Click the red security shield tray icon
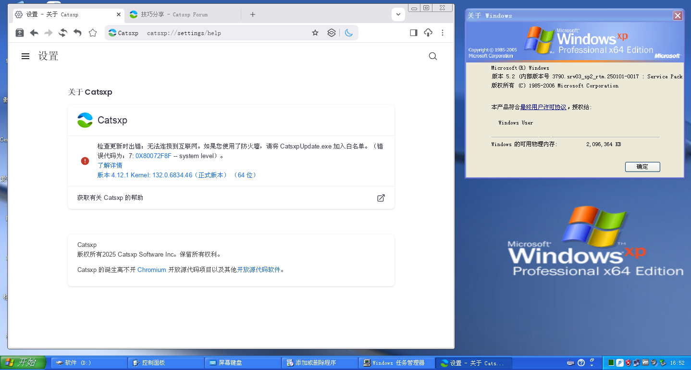The image size is (691, 370). click(628, 363)
